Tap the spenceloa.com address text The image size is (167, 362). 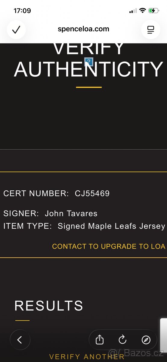click(83, 29)
